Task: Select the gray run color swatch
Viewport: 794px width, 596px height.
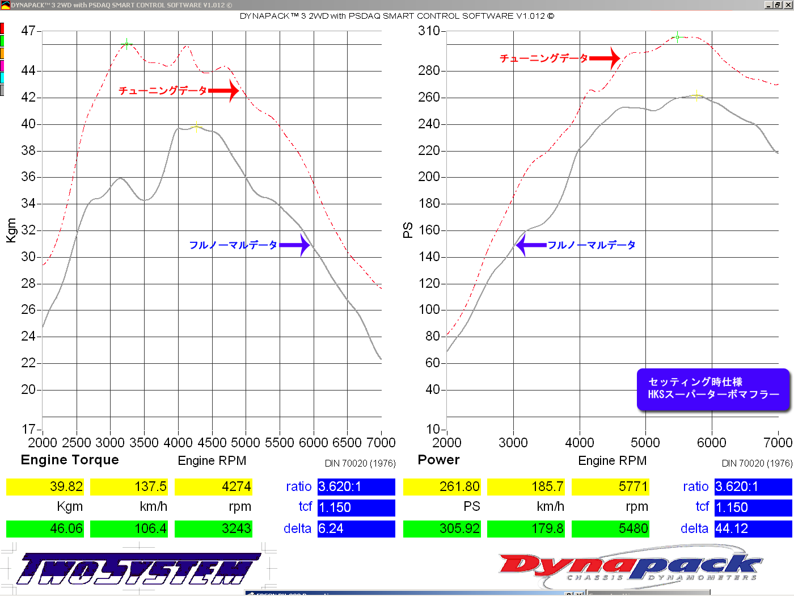Action: click(x=2, y=90)
